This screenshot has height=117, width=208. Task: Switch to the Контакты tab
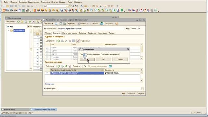click(57, 33)
